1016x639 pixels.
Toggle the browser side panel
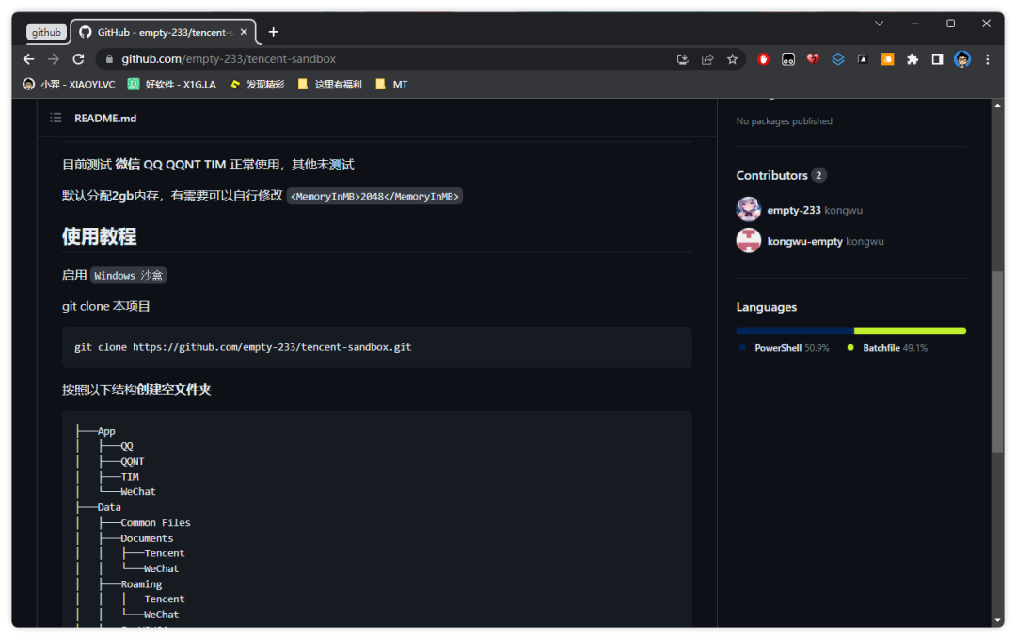coord(937,59)
